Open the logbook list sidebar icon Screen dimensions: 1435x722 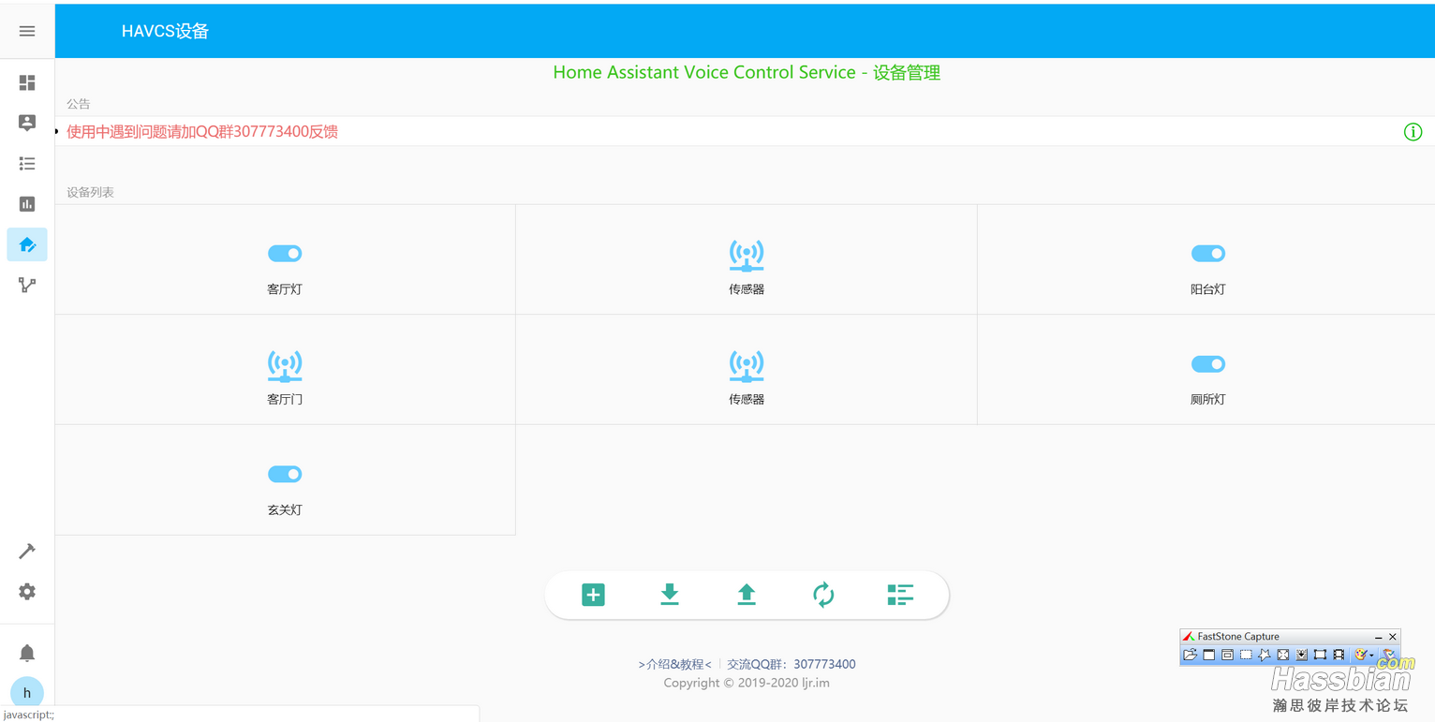tap(27, 164)
